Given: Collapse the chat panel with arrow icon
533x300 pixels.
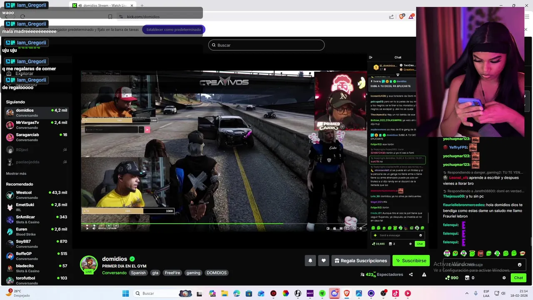Looking at the screenshot, I should [370, 57].
